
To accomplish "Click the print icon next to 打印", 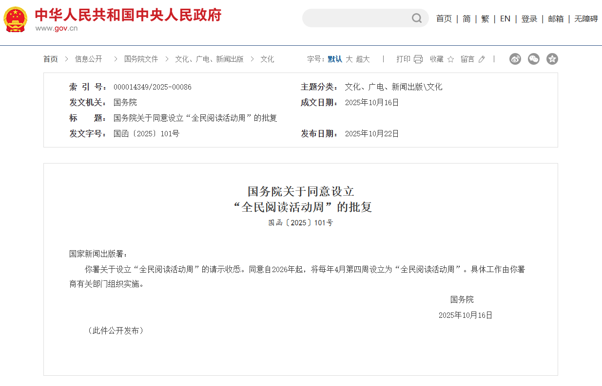I will [418, 58].
